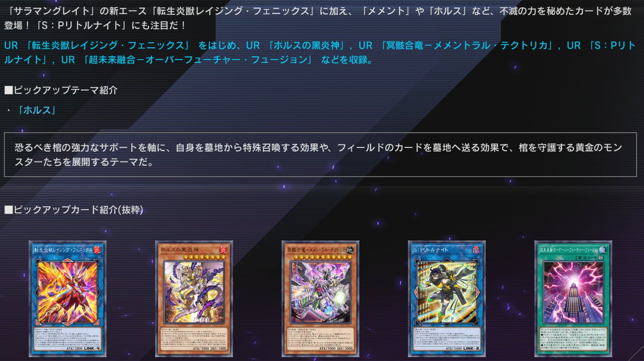View the Raging Phoenix link monster card

pos(67,298)
